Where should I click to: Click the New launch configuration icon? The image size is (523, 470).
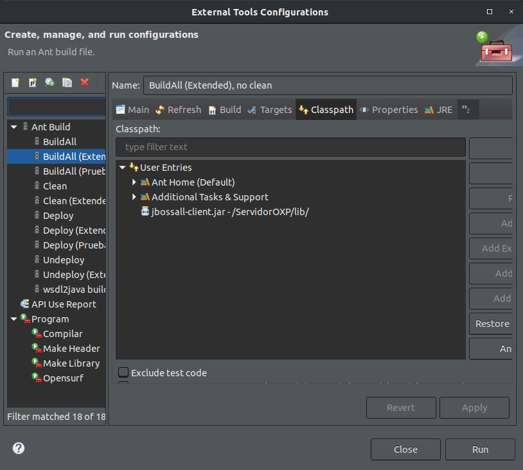[x=15, y=82]
